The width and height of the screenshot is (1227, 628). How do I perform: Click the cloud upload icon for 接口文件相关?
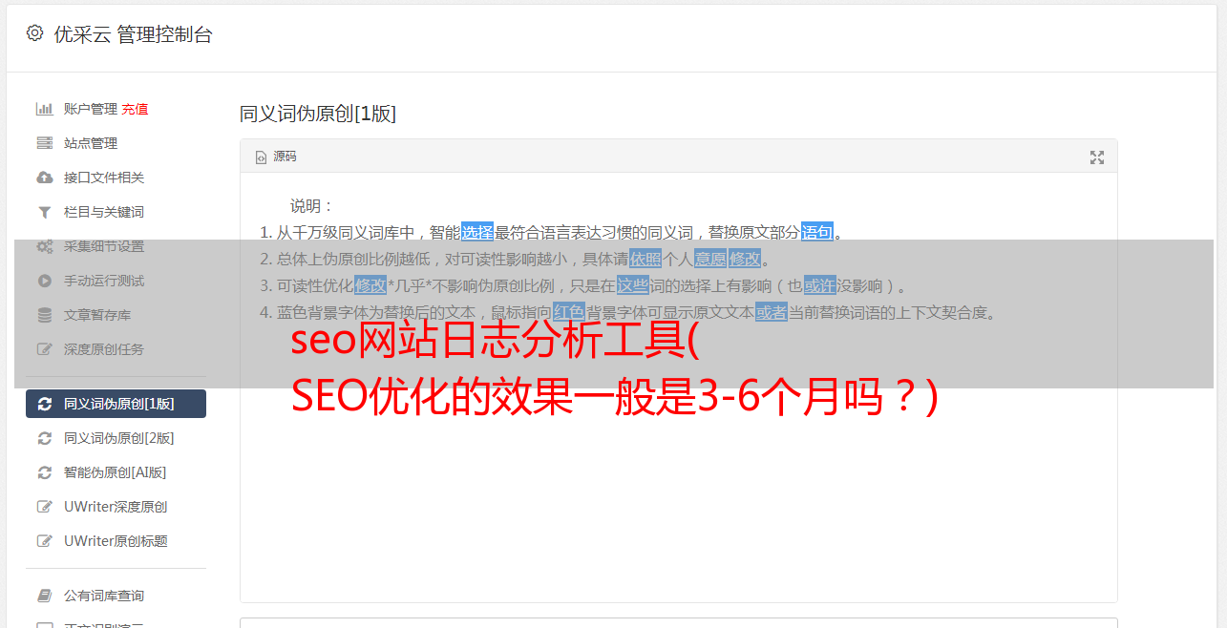point(44,178)
